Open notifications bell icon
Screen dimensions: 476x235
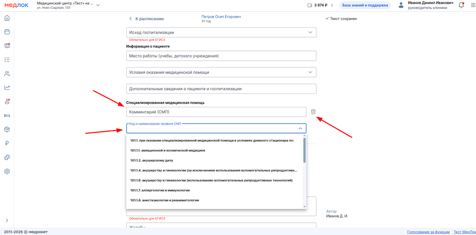461,5
